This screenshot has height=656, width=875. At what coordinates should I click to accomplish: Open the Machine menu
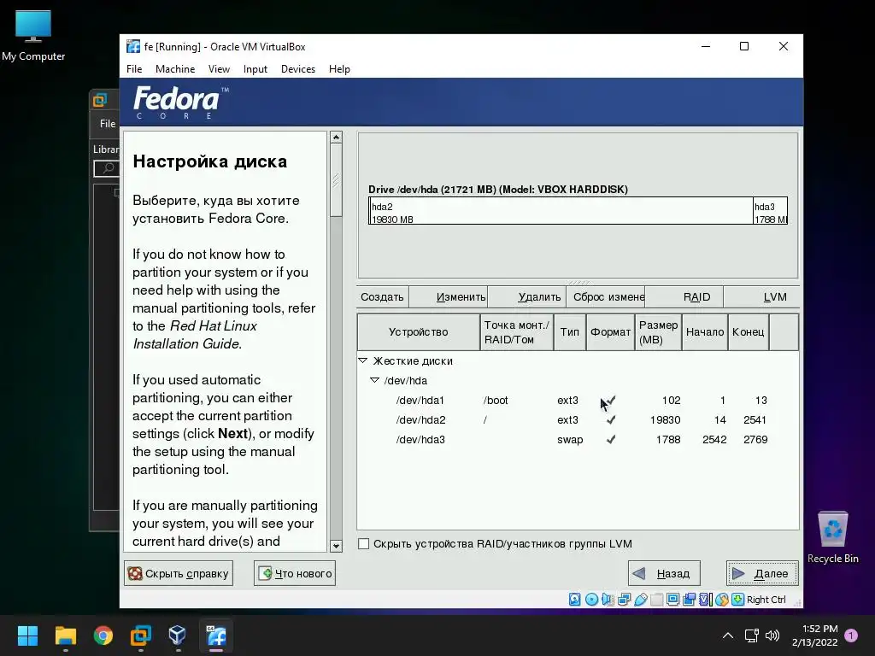[x=175, y=68]
